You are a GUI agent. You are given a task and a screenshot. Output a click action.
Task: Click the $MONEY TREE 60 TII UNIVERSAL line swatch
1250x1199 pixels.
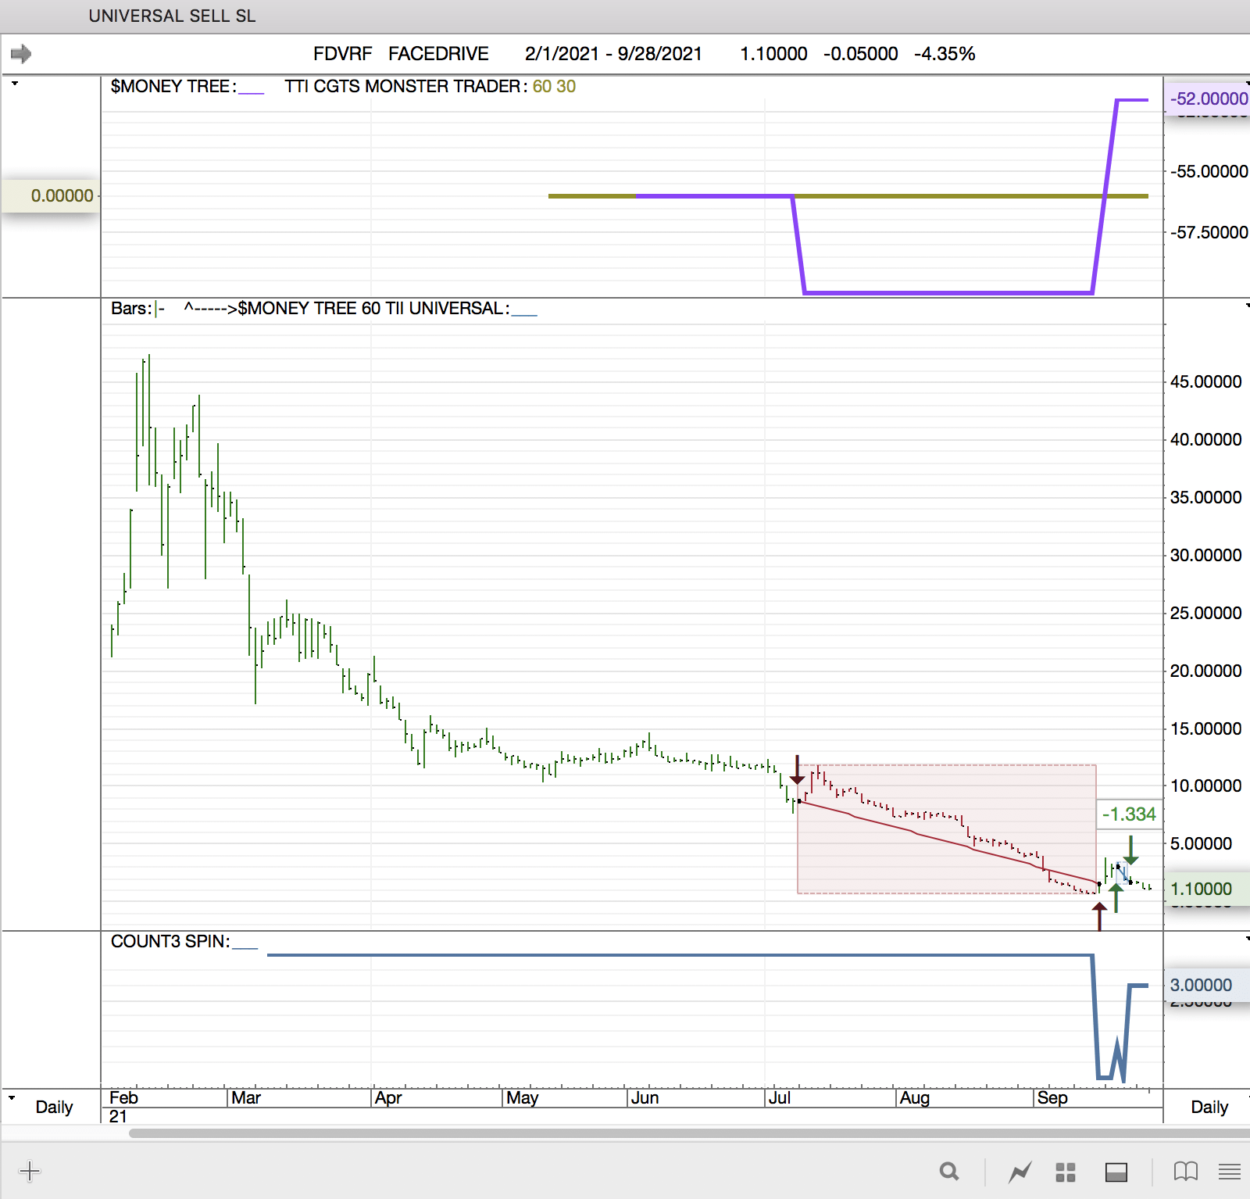[x=524, y=313]
